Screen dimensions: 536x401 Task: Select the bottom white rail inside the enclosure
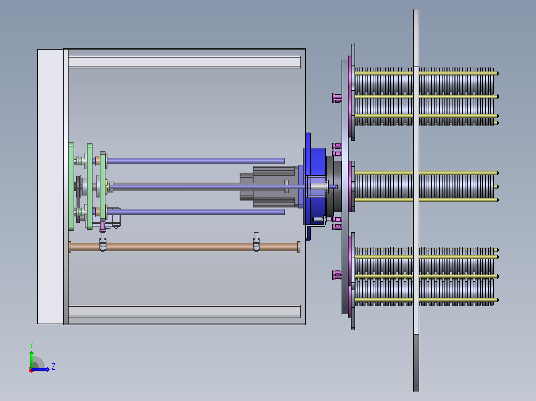pyautogui.click(x=184, y=311)
